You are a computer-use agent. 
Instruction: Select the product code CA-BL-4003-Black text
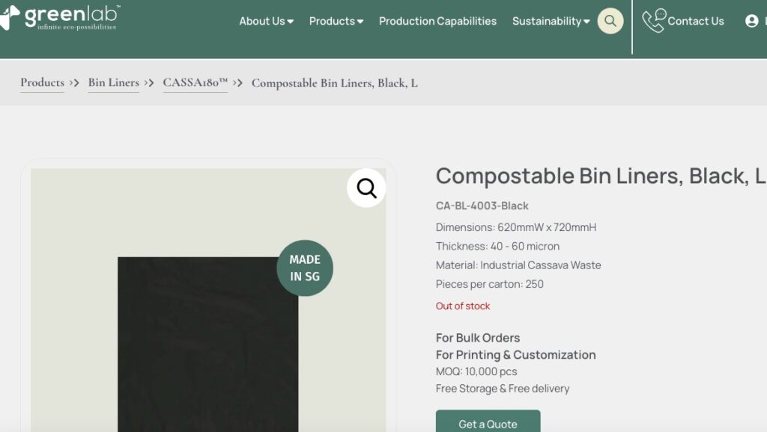(x=482, y=205)
